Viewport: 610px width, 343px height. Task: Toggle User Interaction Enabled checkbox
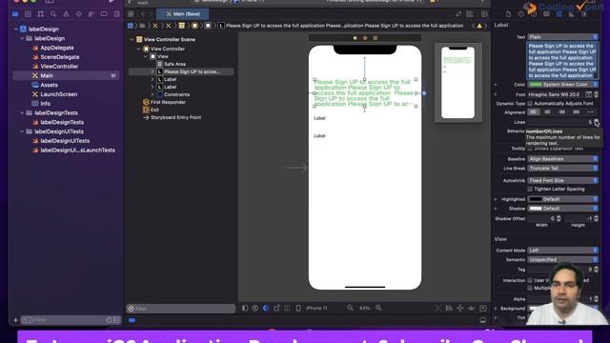point(530,280)
